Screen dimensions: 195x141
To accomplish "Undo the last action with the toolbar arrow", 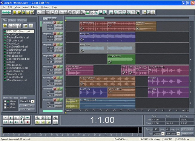I will pyautogui.click(x=39, y=13).
